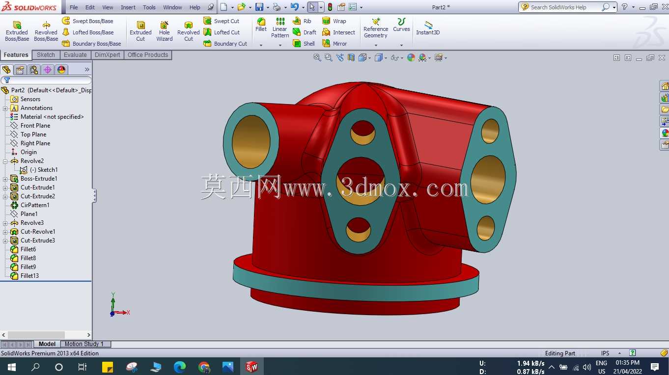The width and height of the screenshot is (669, 375).
Task: Open Microsoft Edge from the taskbar
Action: (x=180, y=367)
